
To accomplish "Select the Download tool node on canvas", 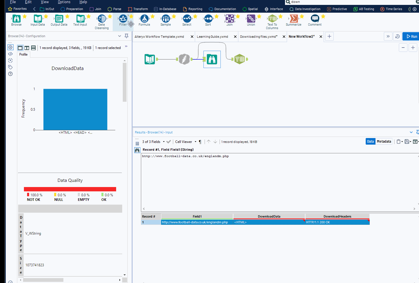I will (184, 59).
